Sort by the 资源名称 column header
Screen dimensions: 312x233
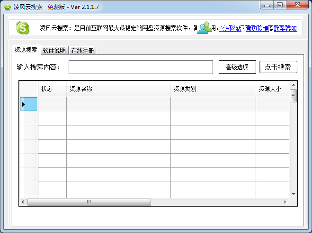tap(118, 89)
